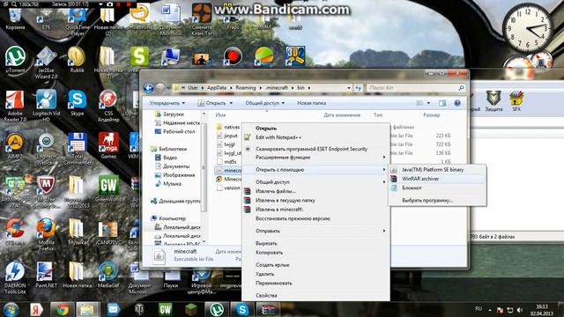Open the AIMP2 desktop icon

point(15,145)
